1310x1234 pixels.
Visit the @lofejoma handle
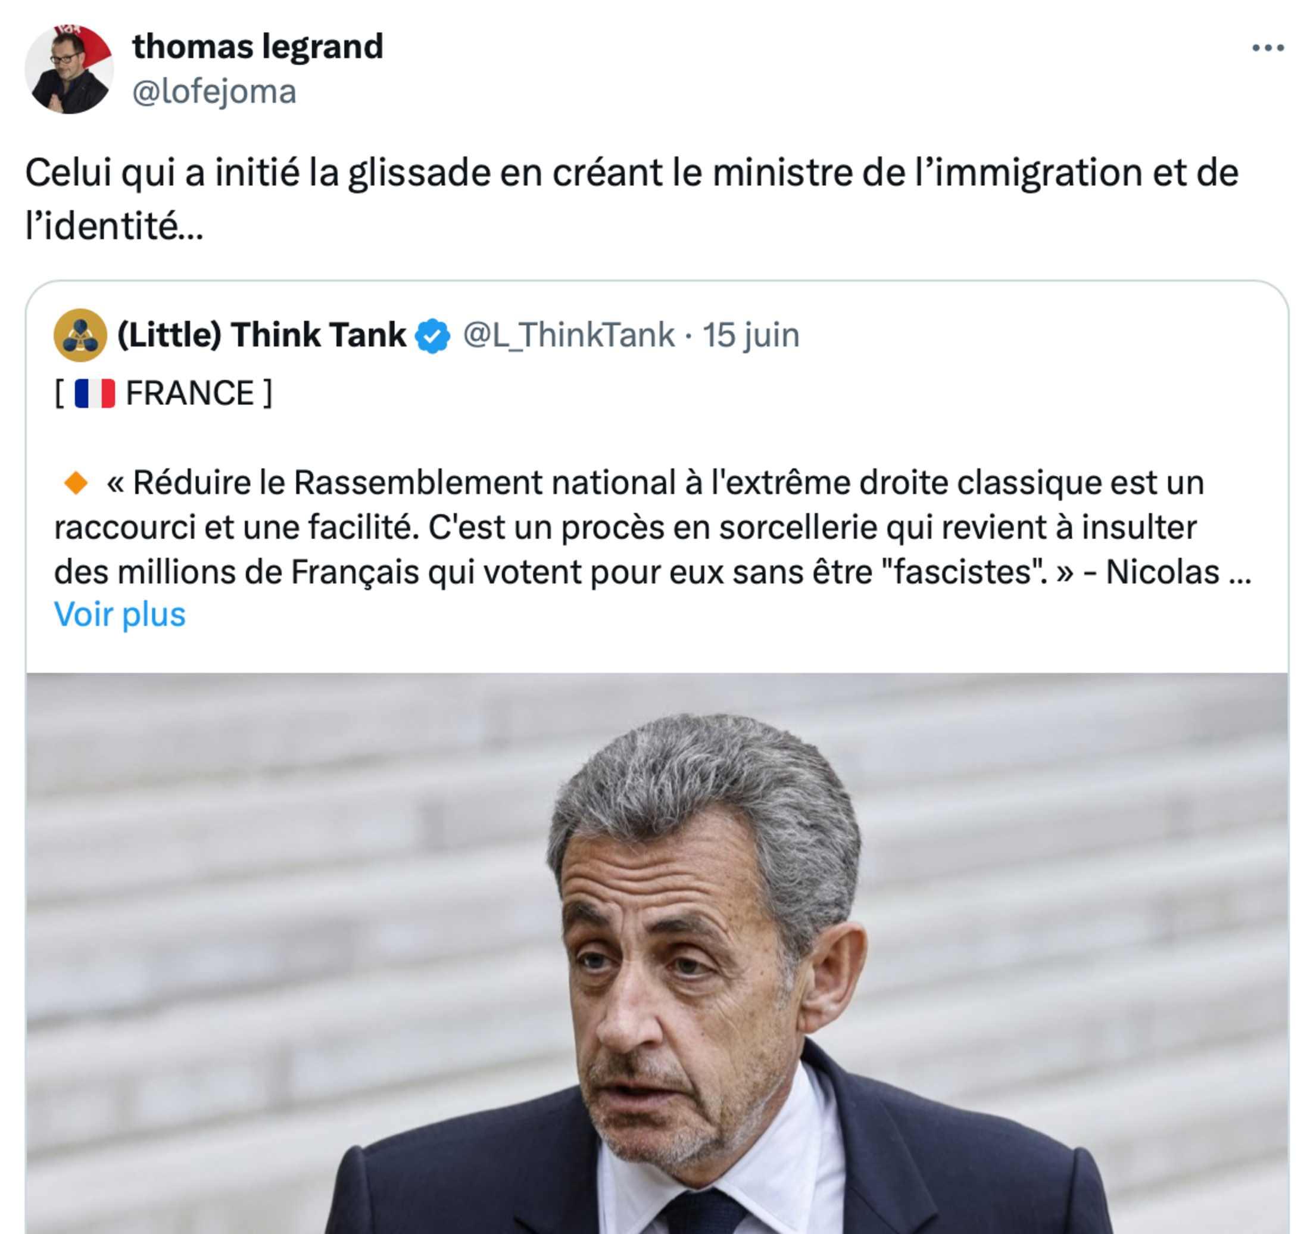(x=214, y=91)
